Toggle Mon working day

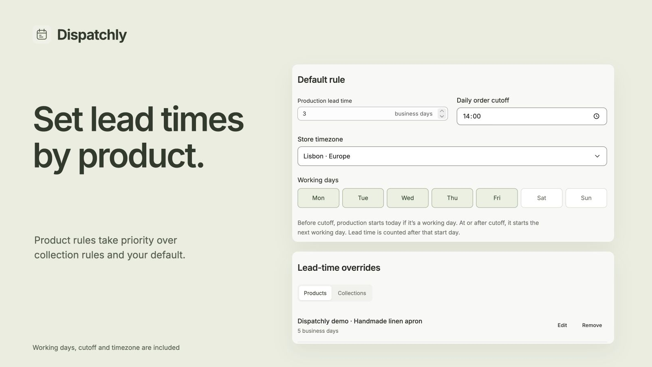(x=318, y=198)
